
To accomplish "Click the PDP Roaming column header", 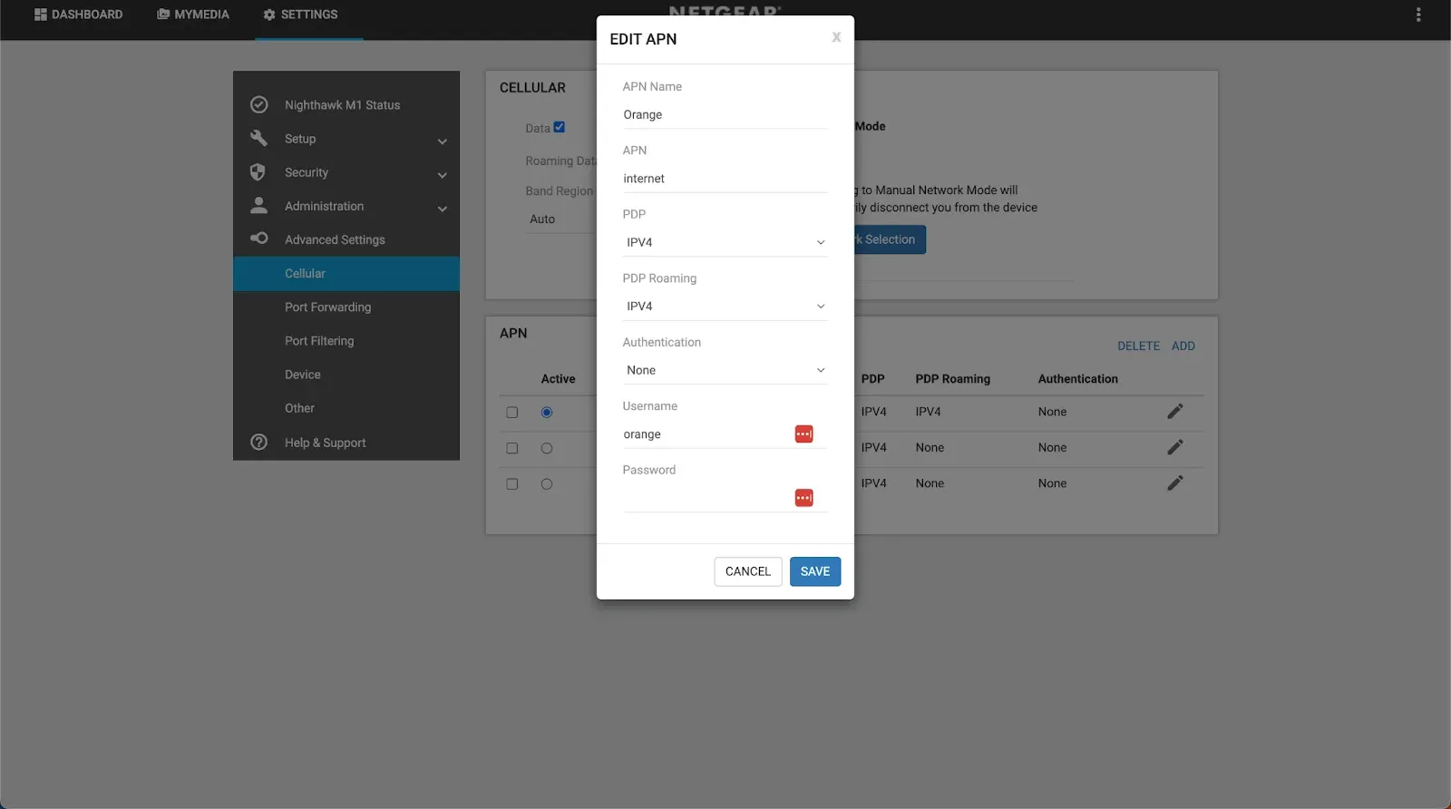I will click(x=952, y=378).
